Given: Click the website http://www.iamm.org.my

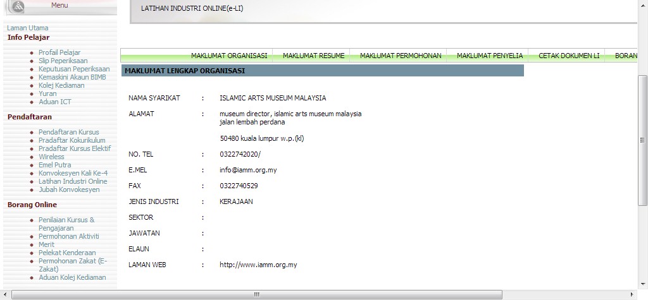Looking at the screenshot, I should (258, 265).
